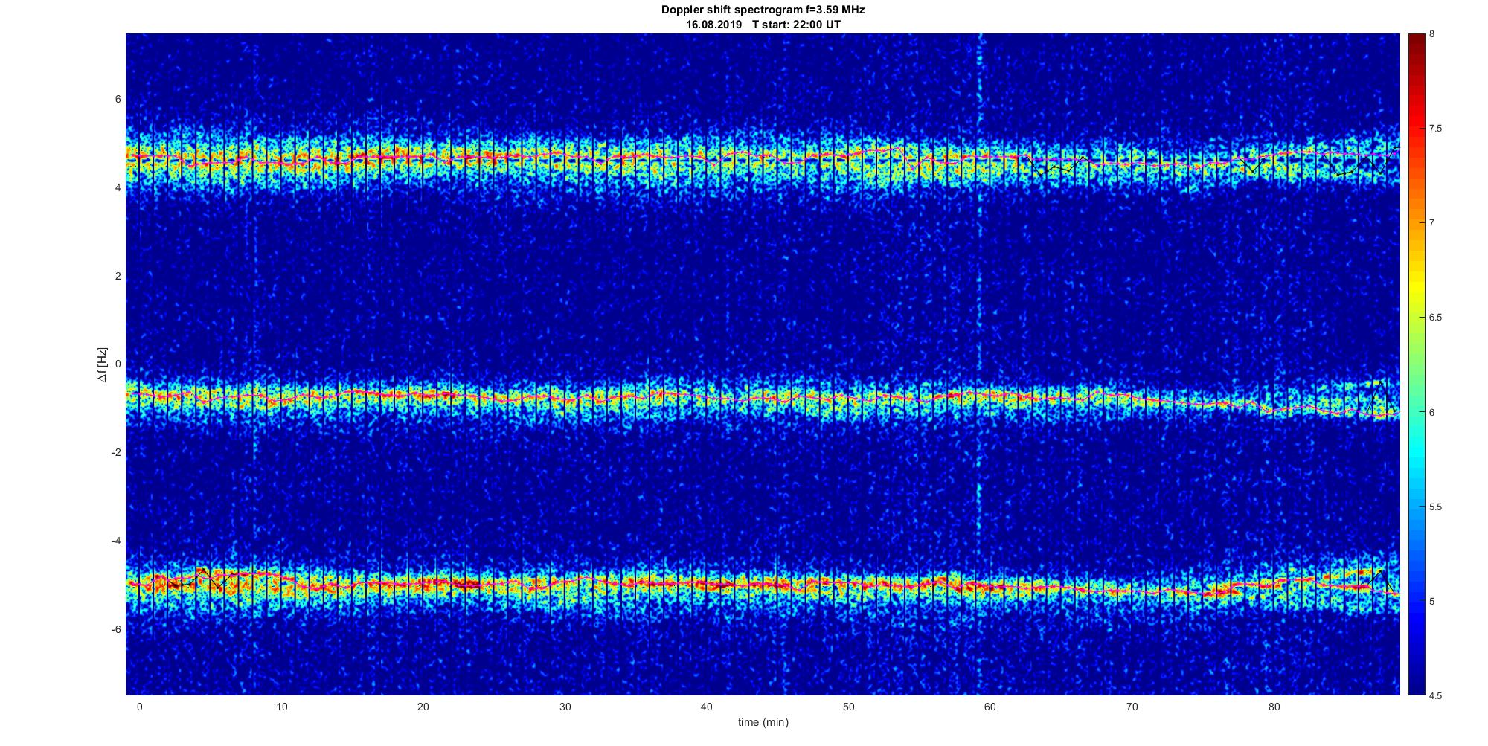This screenshot has width=1488, height=746.
Task: Click the colorbar tick label 4.5
Action: tap(1435, 696)
